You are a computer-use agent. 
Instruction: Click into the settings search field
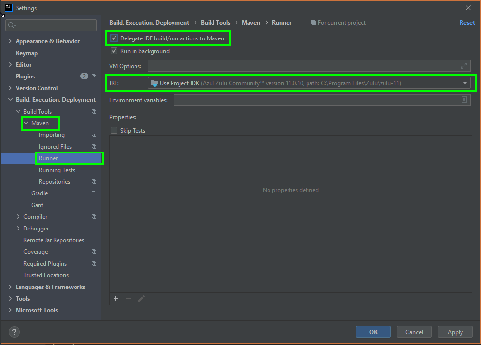(51, 25)
